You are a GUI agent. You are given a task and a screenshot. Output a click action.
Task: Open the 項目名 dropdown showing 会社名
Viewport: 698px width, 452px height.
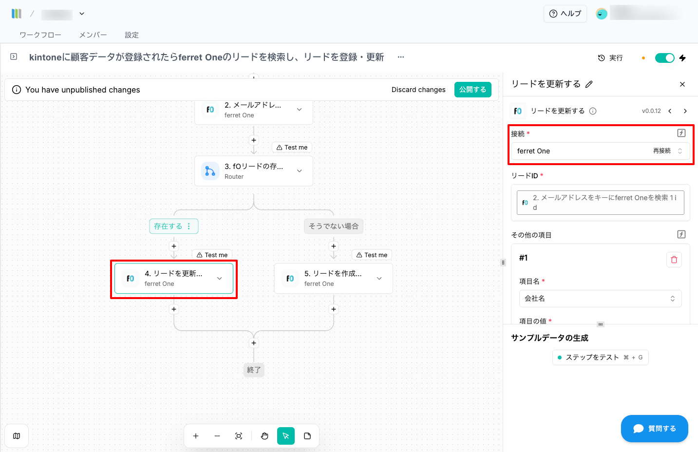[600, 299]
